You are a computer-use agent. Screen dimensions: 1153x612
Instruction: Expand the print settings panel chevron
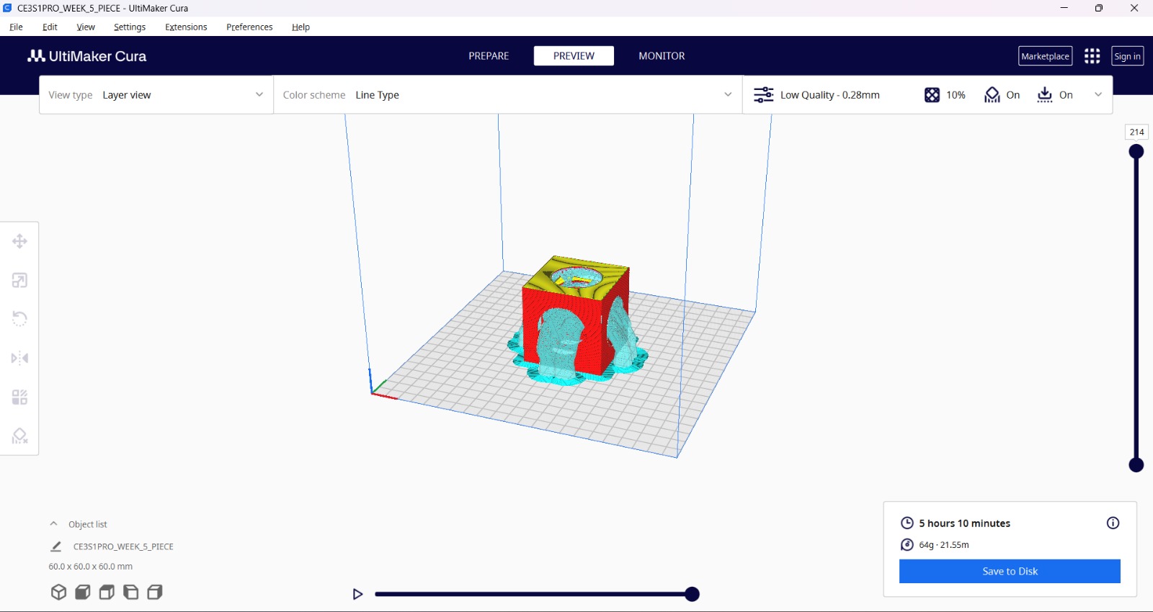tap(1098, 94)
